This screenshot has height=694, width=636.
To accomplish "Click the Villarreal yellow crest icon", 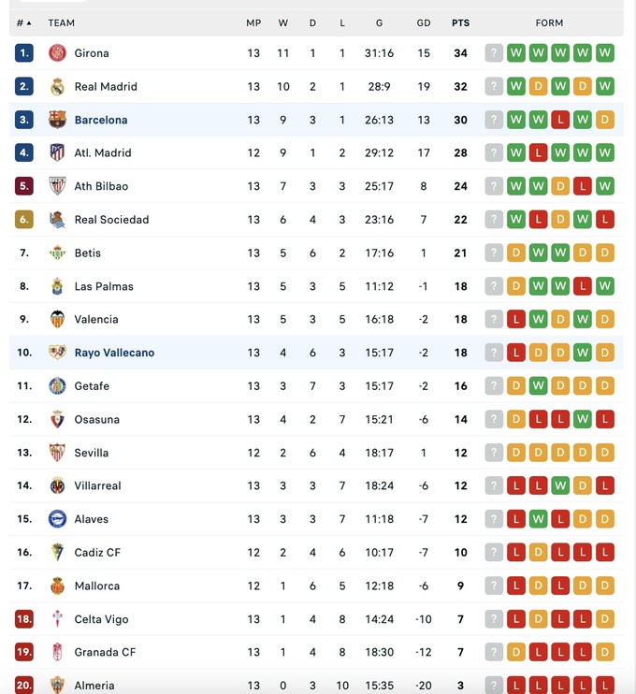I will tap(57, 486).
